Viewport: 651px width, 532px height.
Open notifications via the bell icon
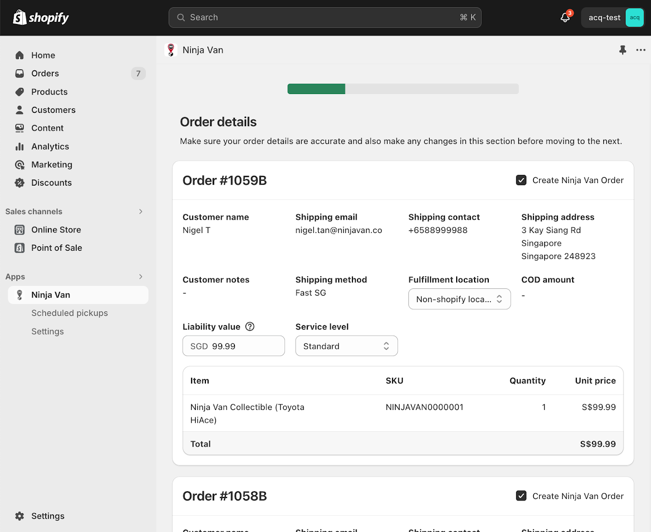pyautogui.click(x=565, y=17)
